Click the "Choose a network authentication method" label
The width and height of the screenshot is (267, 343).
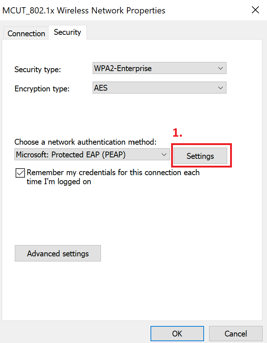[x=85, y=142]
